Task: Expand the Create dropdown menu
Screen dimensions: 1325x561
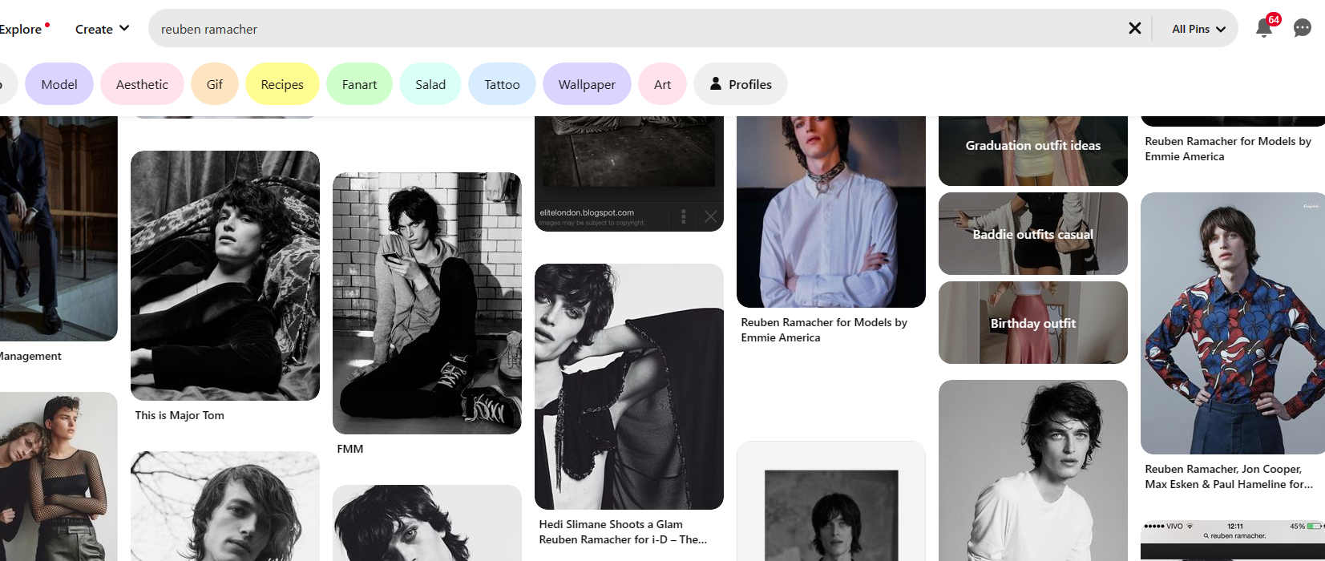Action: tap(102, 29)
